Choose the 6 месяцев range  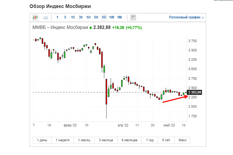[x=129, y=140]
